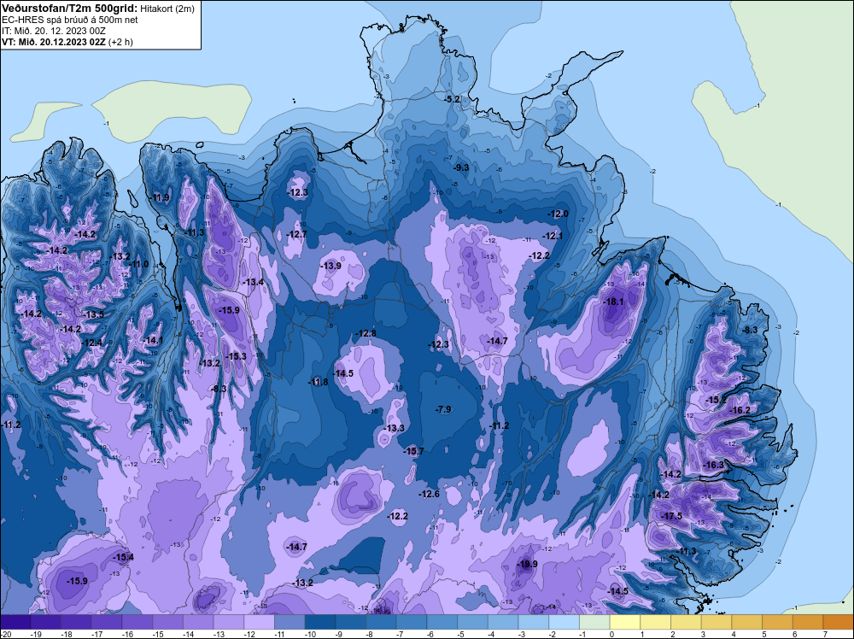This screenshot has height=639, width=854.
Task: Pick the -12.0 temperature value
Action: 559,214
